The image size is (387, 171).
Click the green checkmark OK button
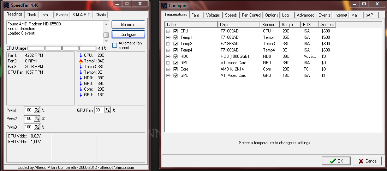[x=336, y=161]
